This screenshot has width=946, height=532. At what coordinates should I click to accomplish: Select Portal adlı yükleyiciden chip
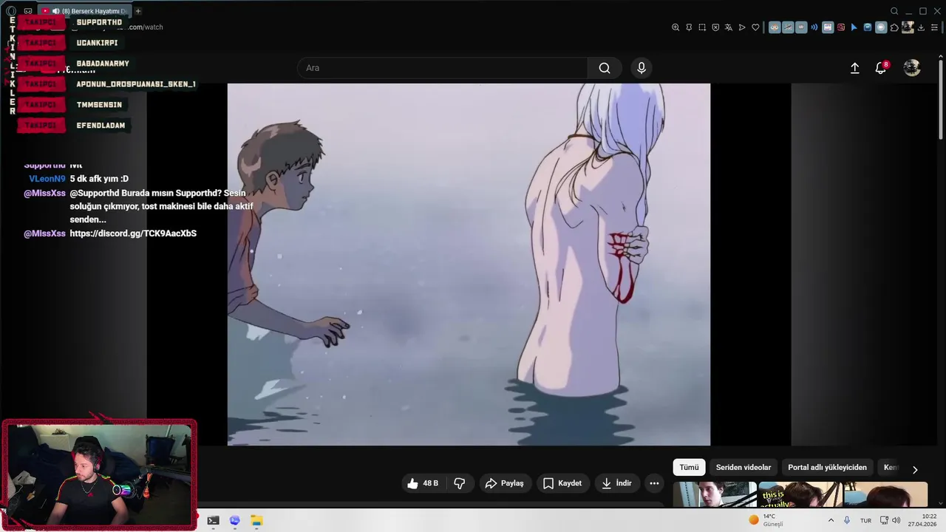[827, 468]
